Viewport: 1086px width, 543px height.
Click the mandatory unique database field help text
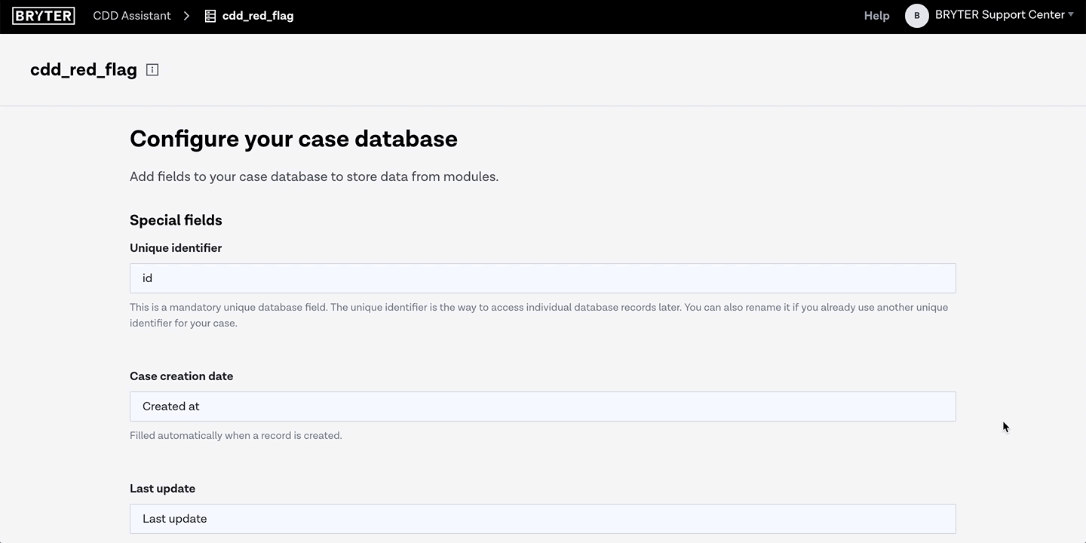coord(539,315)
